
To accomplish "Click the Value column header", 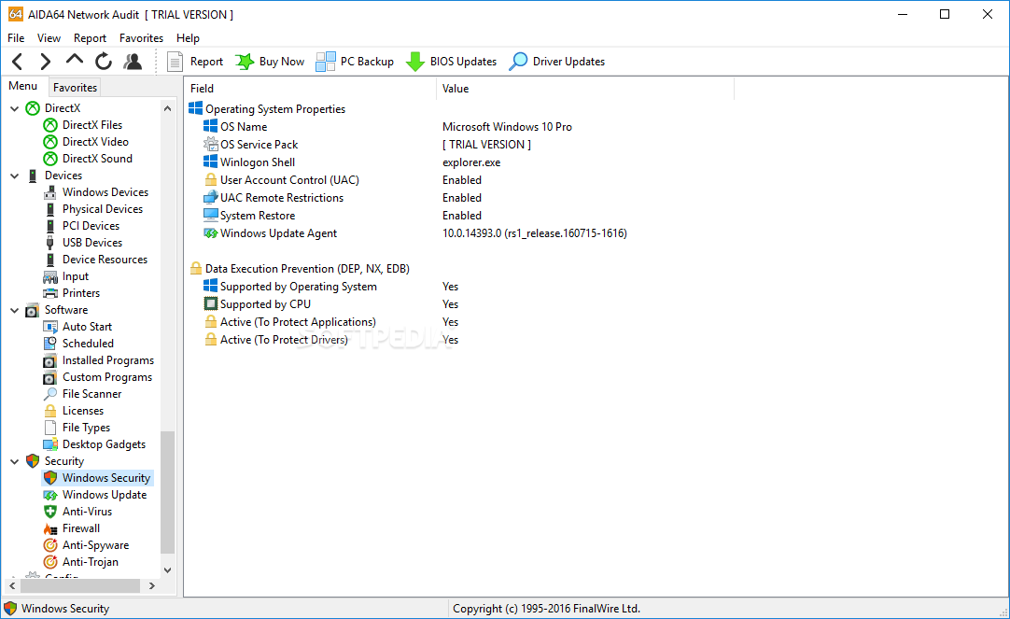I will coord(585,89).
